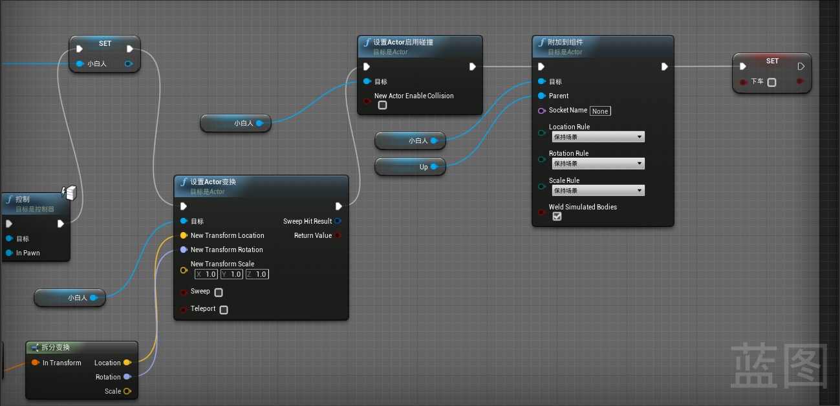Viewport: 840px width, 406px height.
Task: Open the Scale Rule dropdown
Action: [x=598, y=191]
